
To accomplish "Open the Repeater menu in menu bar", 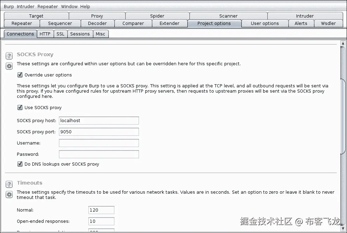I will (48, 6).
